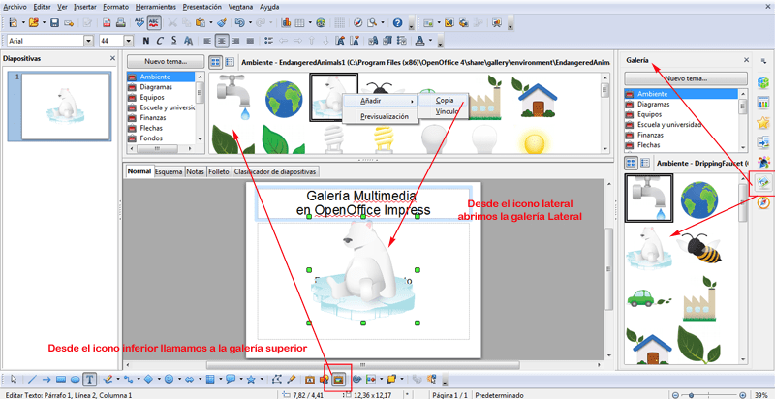
Task: Click the Save document icon
Action: tap(55, 22)
